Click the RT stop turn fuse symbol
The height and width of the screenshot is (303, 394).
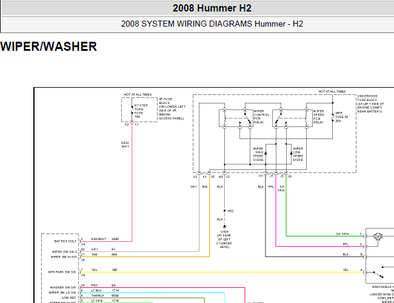tap(132, 110)
